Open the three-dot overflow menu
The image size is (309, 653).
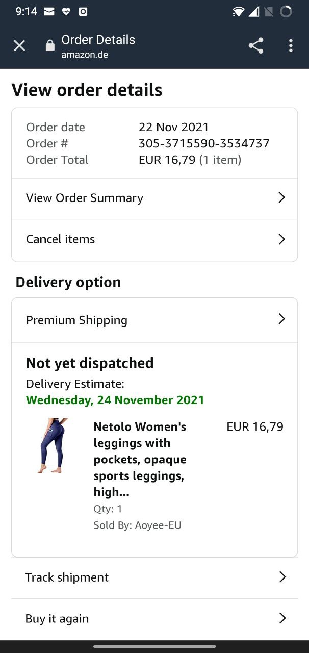tap(291, 46)
